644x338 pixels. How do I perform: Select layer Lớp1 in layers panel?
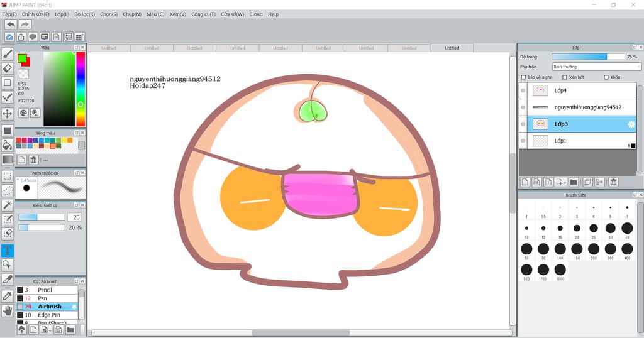pyautogui.click(x=578, y=141)
